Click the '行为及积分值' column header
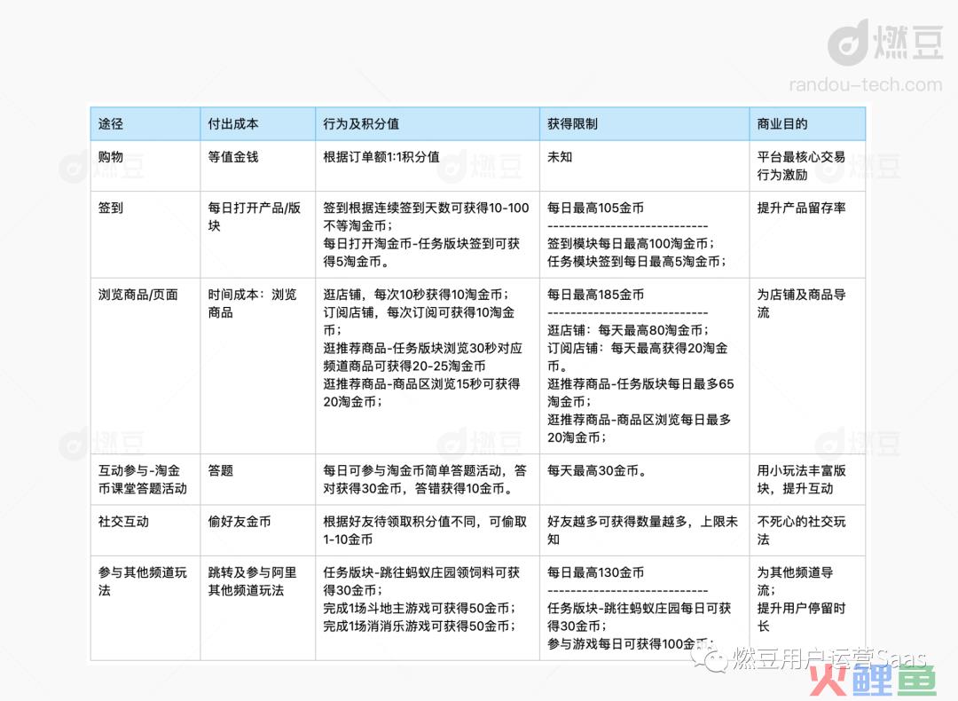This screenshot has height=701, width=958. click(x=428, y=124)
